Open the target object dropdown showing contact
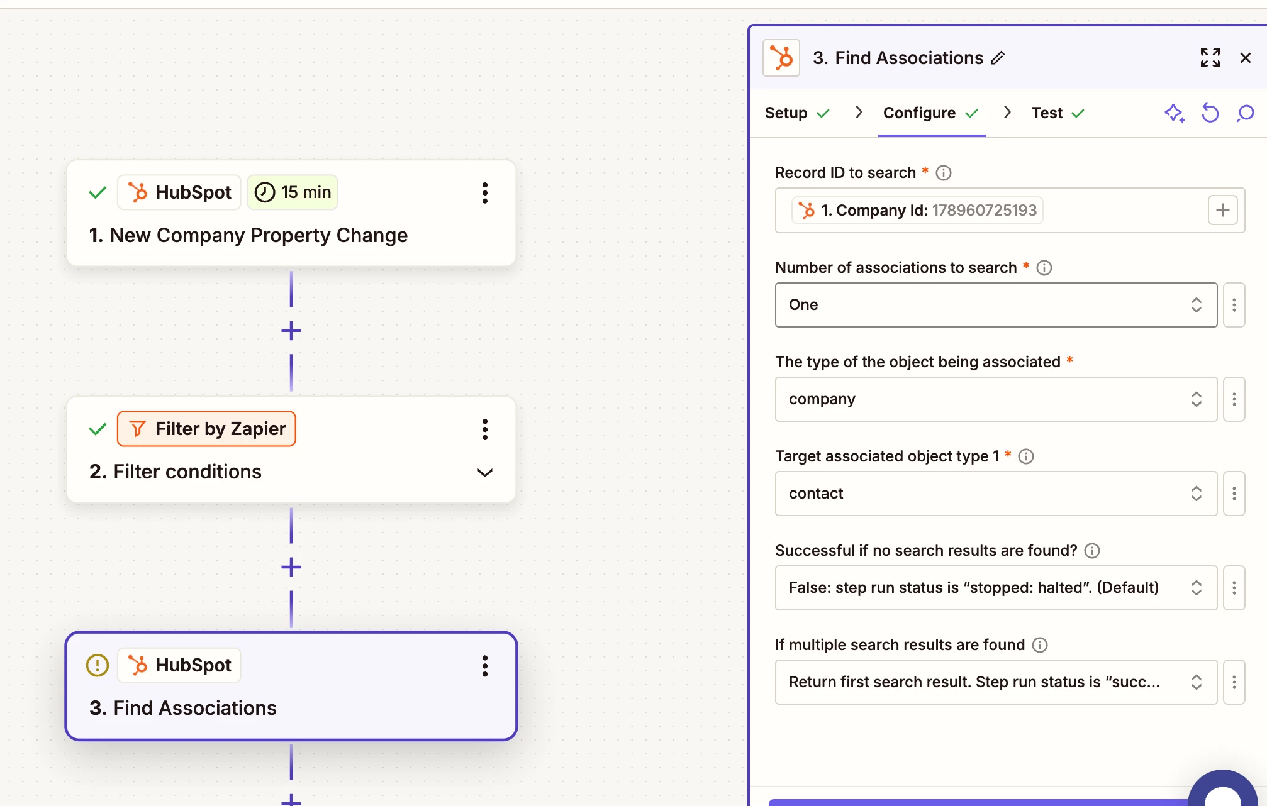Screen dimensions: 1267x806 (x=996, y=494)
